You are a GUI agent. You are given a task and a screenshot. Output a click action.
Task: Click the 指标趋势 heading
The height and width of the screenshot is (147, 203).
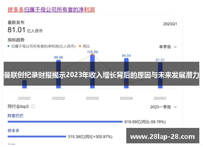pyautogui.click(x=16, y=40)
